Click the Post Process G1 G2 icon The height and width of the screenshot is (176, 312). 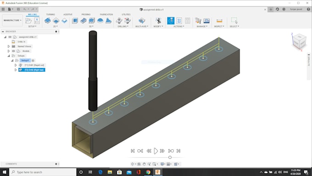click(x=179, y=21)
